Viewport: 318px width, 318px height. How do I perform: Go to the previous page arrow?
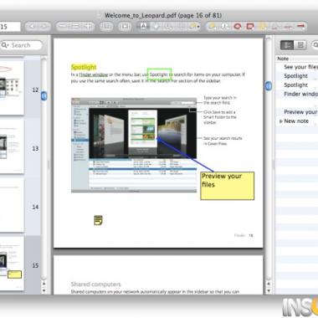pyautogui.click(x=32, y=27)
